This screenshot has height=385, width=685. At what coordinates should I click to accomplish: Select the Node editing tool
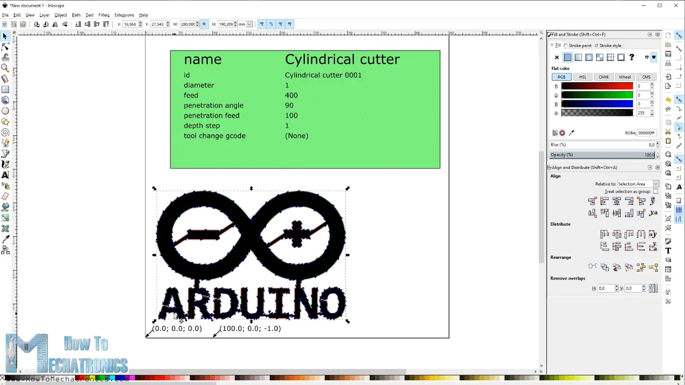coord(6,47)
